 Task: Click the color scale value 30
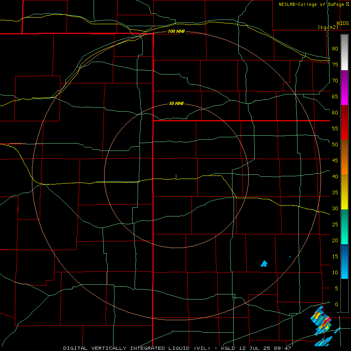335,209
